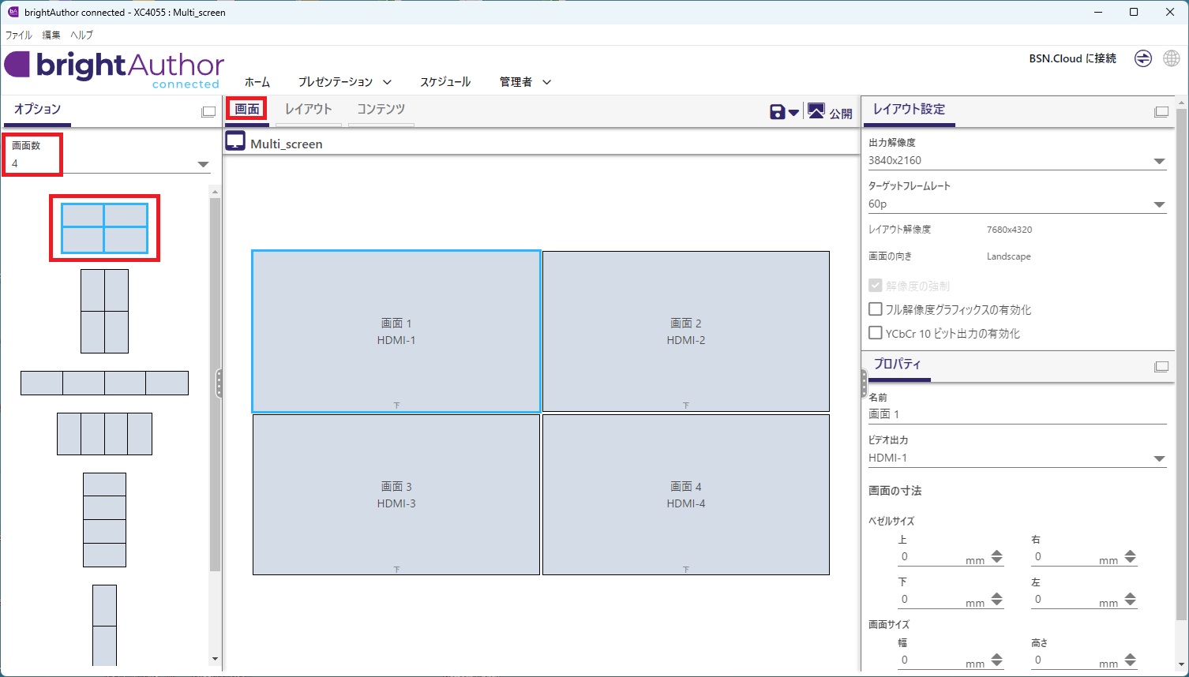Go to スケジュール
This screenshot has width=1189, height=677.
pos(445,82)
